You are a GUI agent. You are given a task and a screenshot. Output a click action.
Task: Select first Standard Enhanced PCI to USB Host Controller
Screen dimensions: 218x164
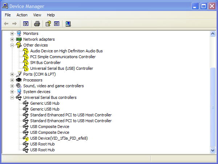click(x=71, y=115)
